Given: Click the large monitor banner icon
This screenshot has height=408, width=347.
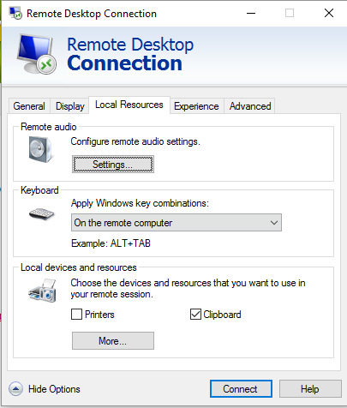Looking at the screenshot, I should click(x=36, y=54).
